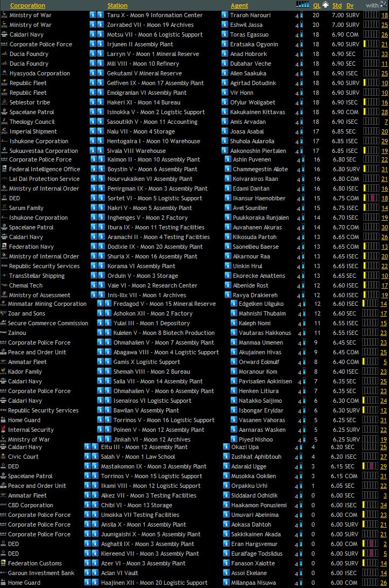
Task: Open info icon next to Ailen Saakuka
Action: (224, 73)
